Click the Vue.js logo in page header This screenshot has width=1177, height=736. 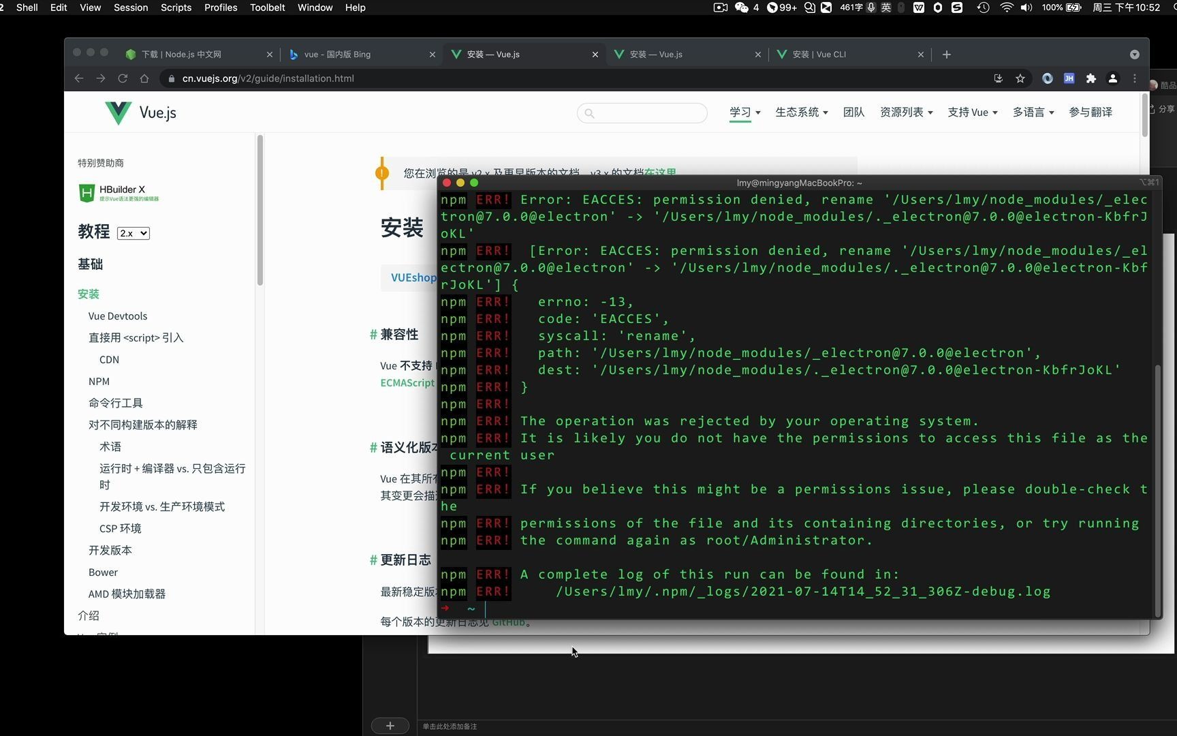coord(140,112)
